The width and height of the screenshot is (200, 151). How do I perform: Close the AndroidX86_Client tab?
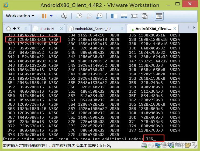coord(175,29)
